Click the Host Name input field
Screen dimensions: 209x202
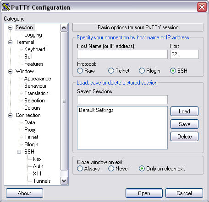tap(122, 54)
